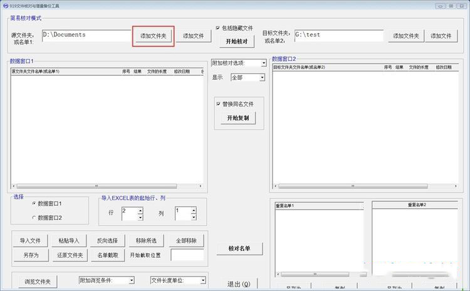Screen dimensions: 470x291
Task: Click 开始核对 button
Action: tap(237, 41)
